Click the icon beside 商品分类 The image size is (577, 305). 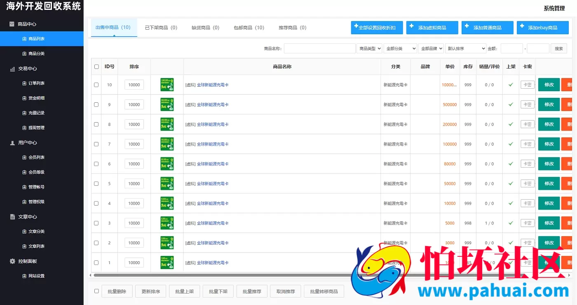(x=24, y=54)
